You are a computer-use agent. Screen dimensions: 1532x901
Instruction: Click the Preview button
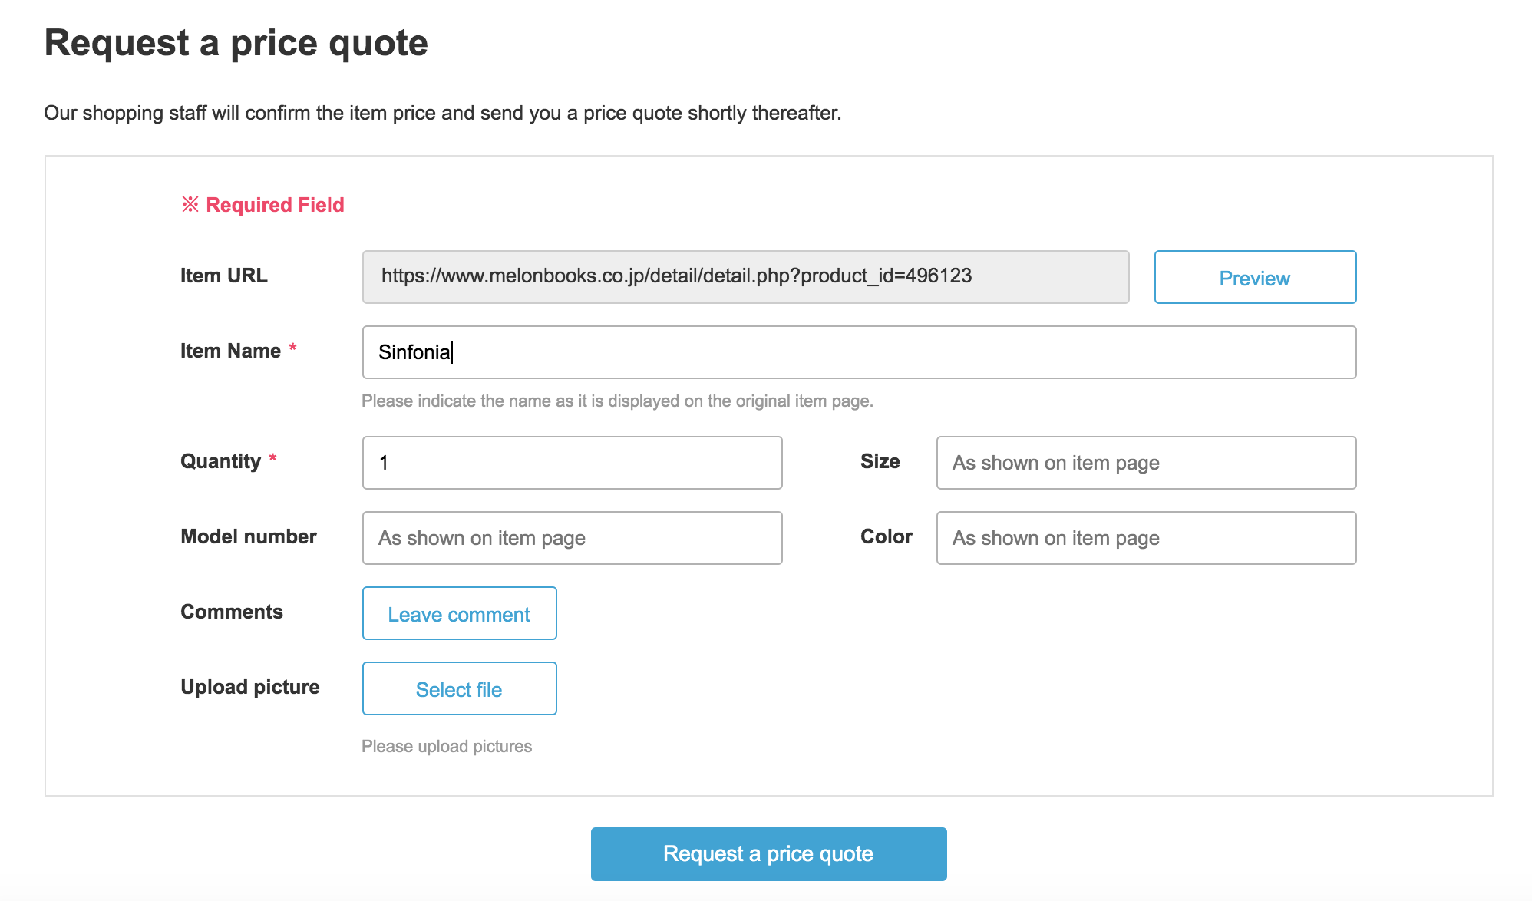click(1255, 277)
